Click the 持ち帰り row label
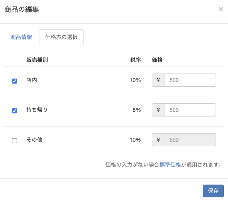This screenshot has width=228, height=202. [37, 110]
